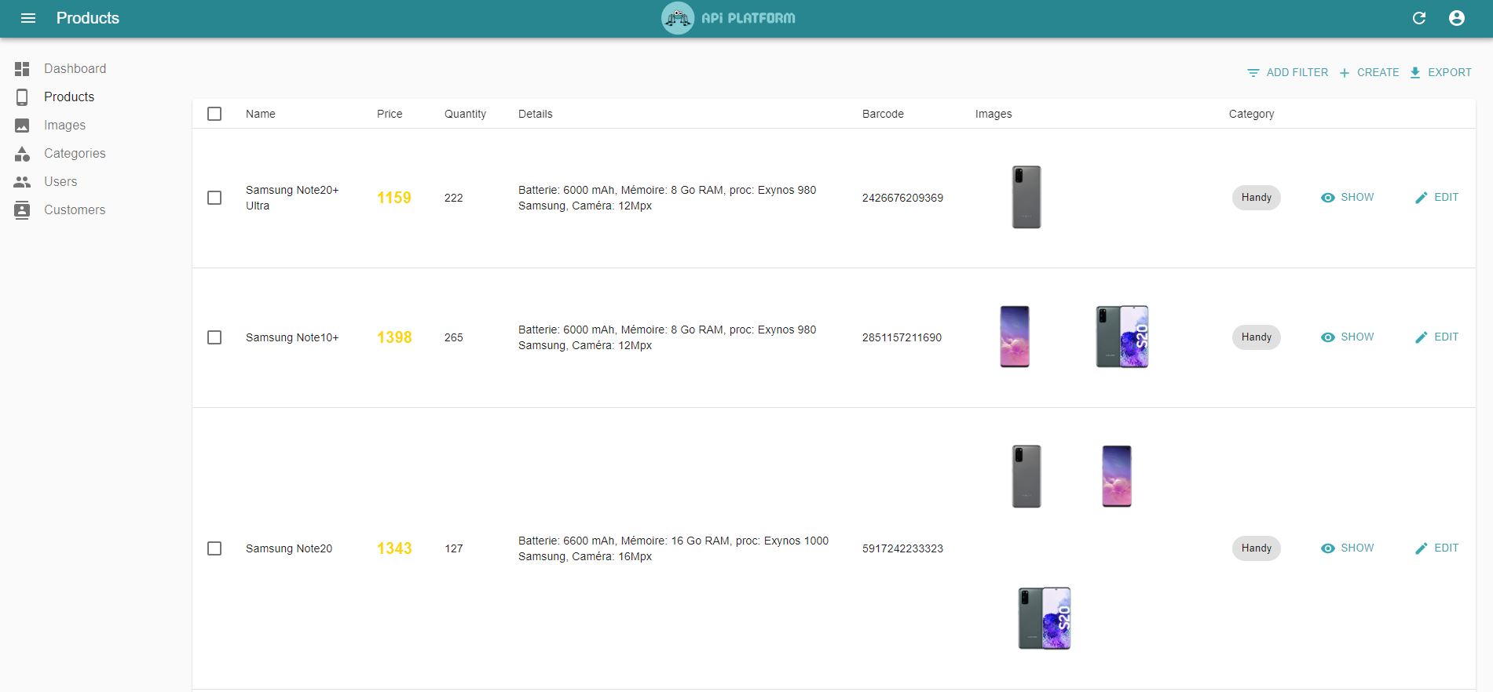Image resolution: width=1493 pixels, height=692 pixels.
Task: Click the Dashboard grid icon
Action: coord(22,69)
